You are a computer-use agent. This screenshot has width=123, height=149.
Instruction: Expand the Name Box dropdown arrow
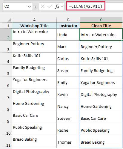[29, 7]
